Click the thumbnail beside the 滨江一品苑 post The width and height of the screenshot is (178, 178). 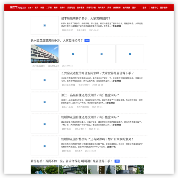click(x=44, y=102)
